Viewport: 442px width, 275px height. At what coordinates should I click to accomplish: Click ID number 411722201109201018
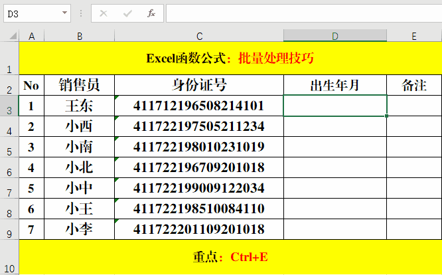[x=199, y=229]
